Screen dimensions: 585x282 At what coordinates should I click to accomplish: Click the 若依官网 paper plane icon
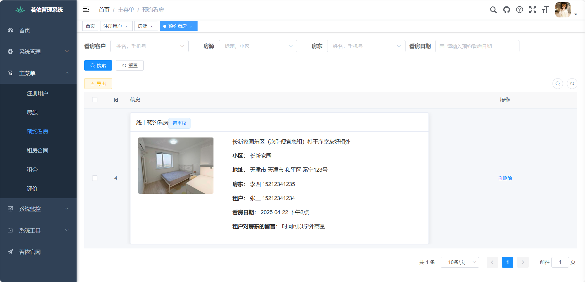pos(10,251)
